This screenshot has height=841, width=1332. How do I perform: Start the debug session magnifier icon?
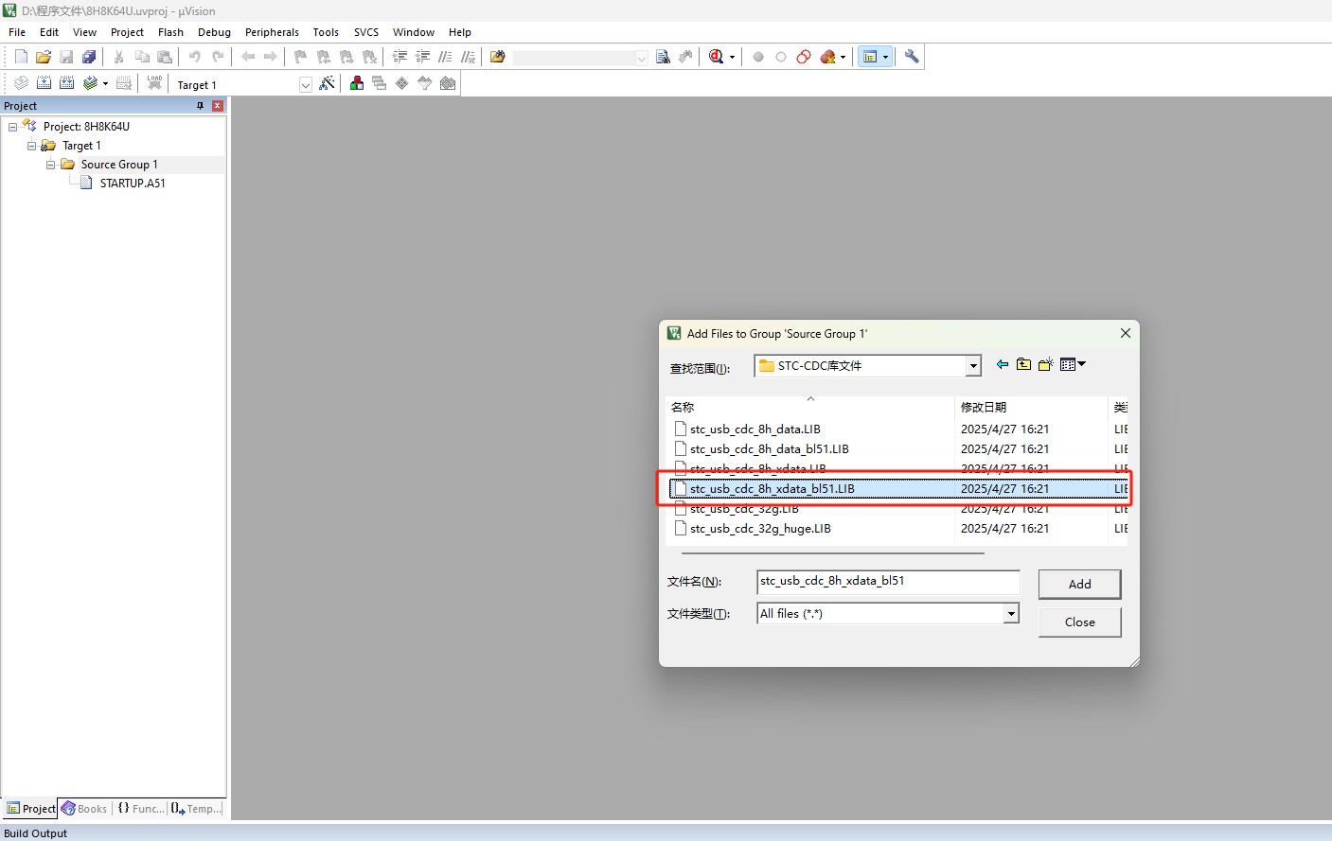717,57
